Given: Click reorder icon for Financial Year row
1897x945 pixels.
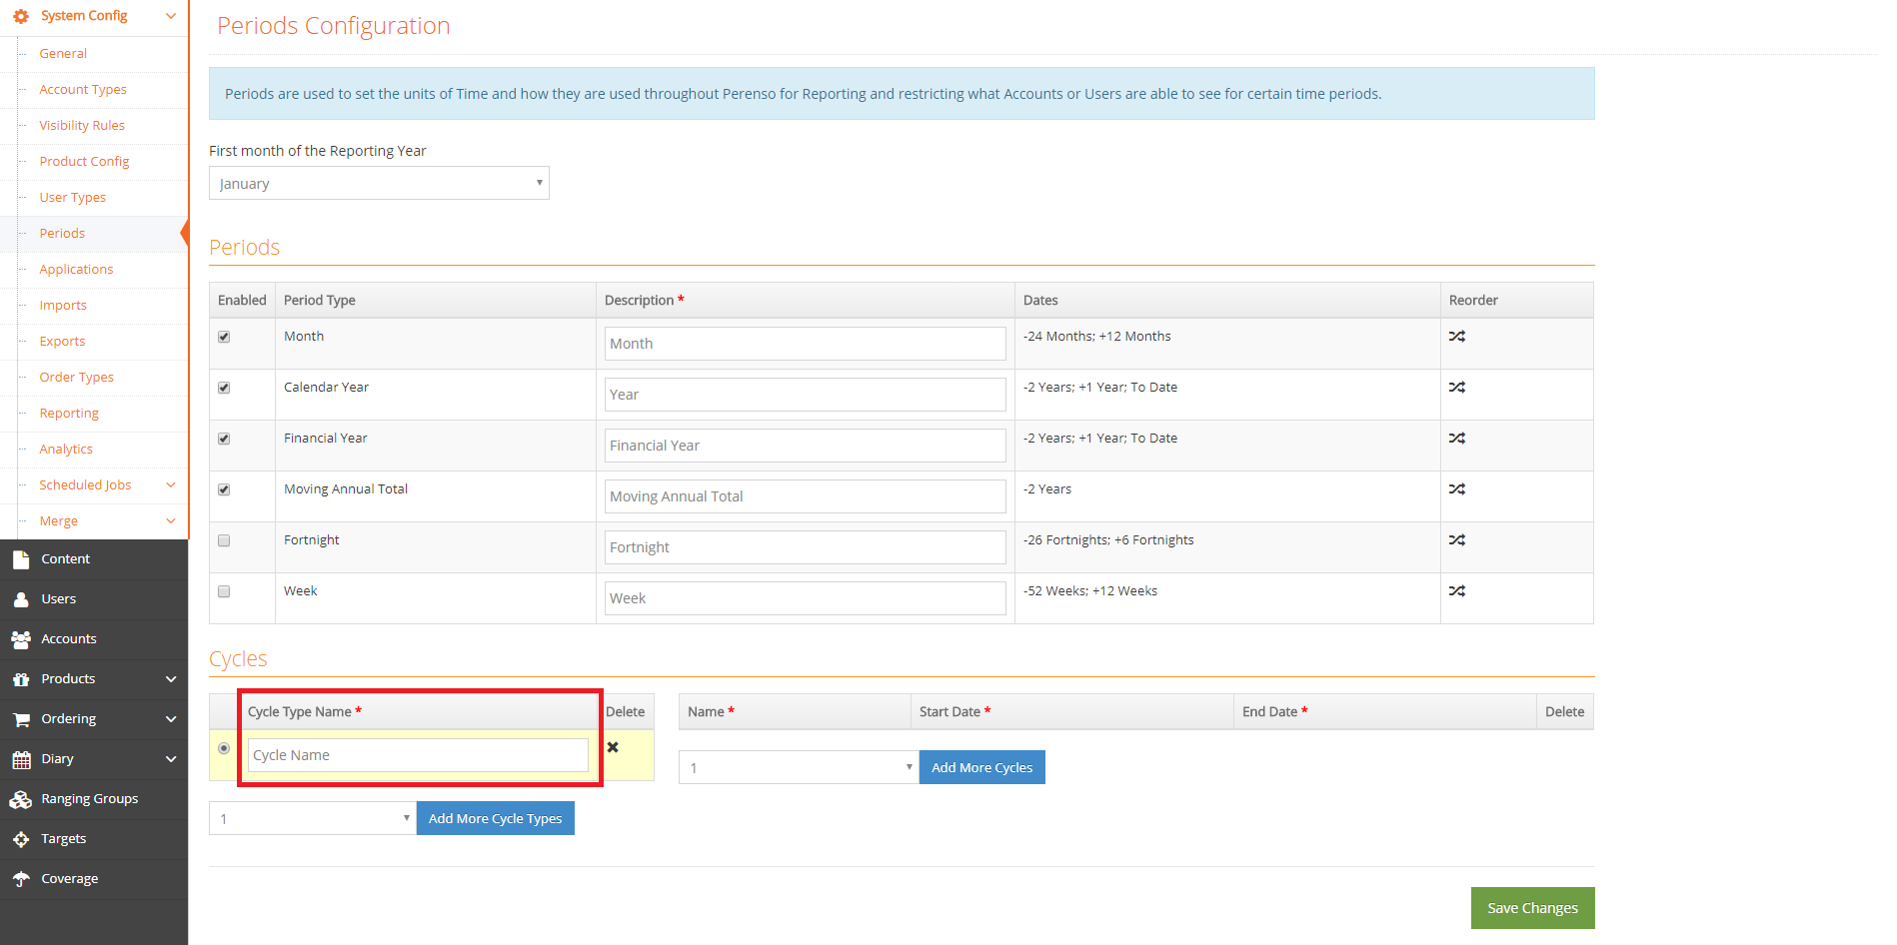Looking at the screenshot, I should click(x=1457, y=439).
